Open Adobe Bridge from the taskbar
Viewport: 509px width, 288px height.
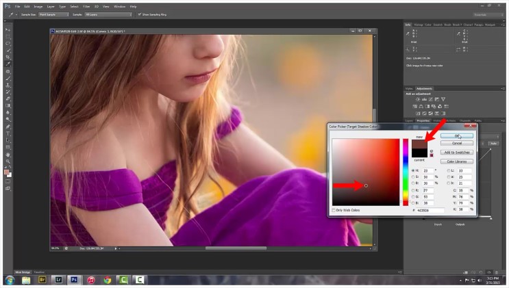click(42, 280)
